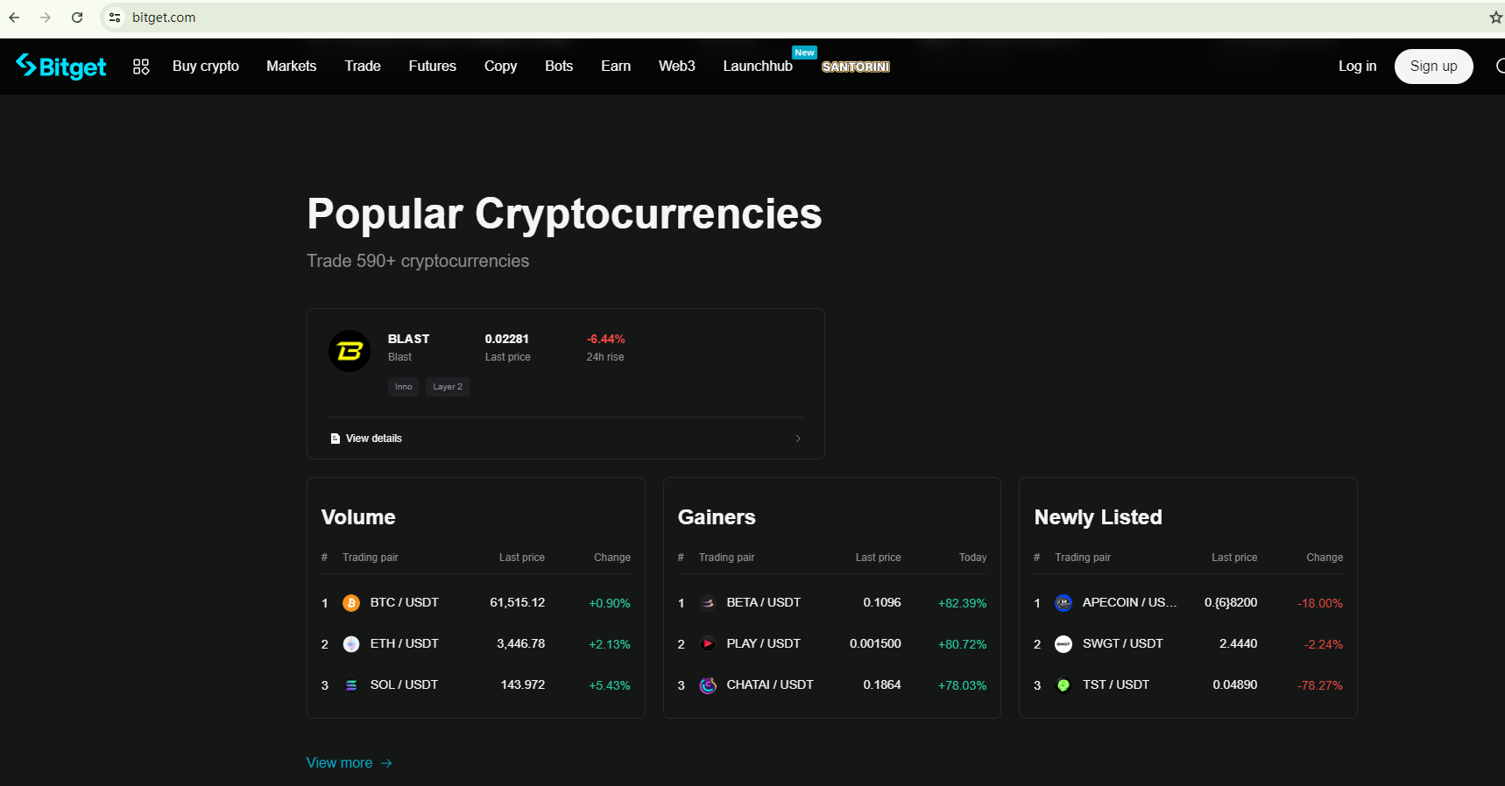Click the BLAST 24h change -6.44%
The height and width of the screenshot is (786, 1505).
point(606,340)
